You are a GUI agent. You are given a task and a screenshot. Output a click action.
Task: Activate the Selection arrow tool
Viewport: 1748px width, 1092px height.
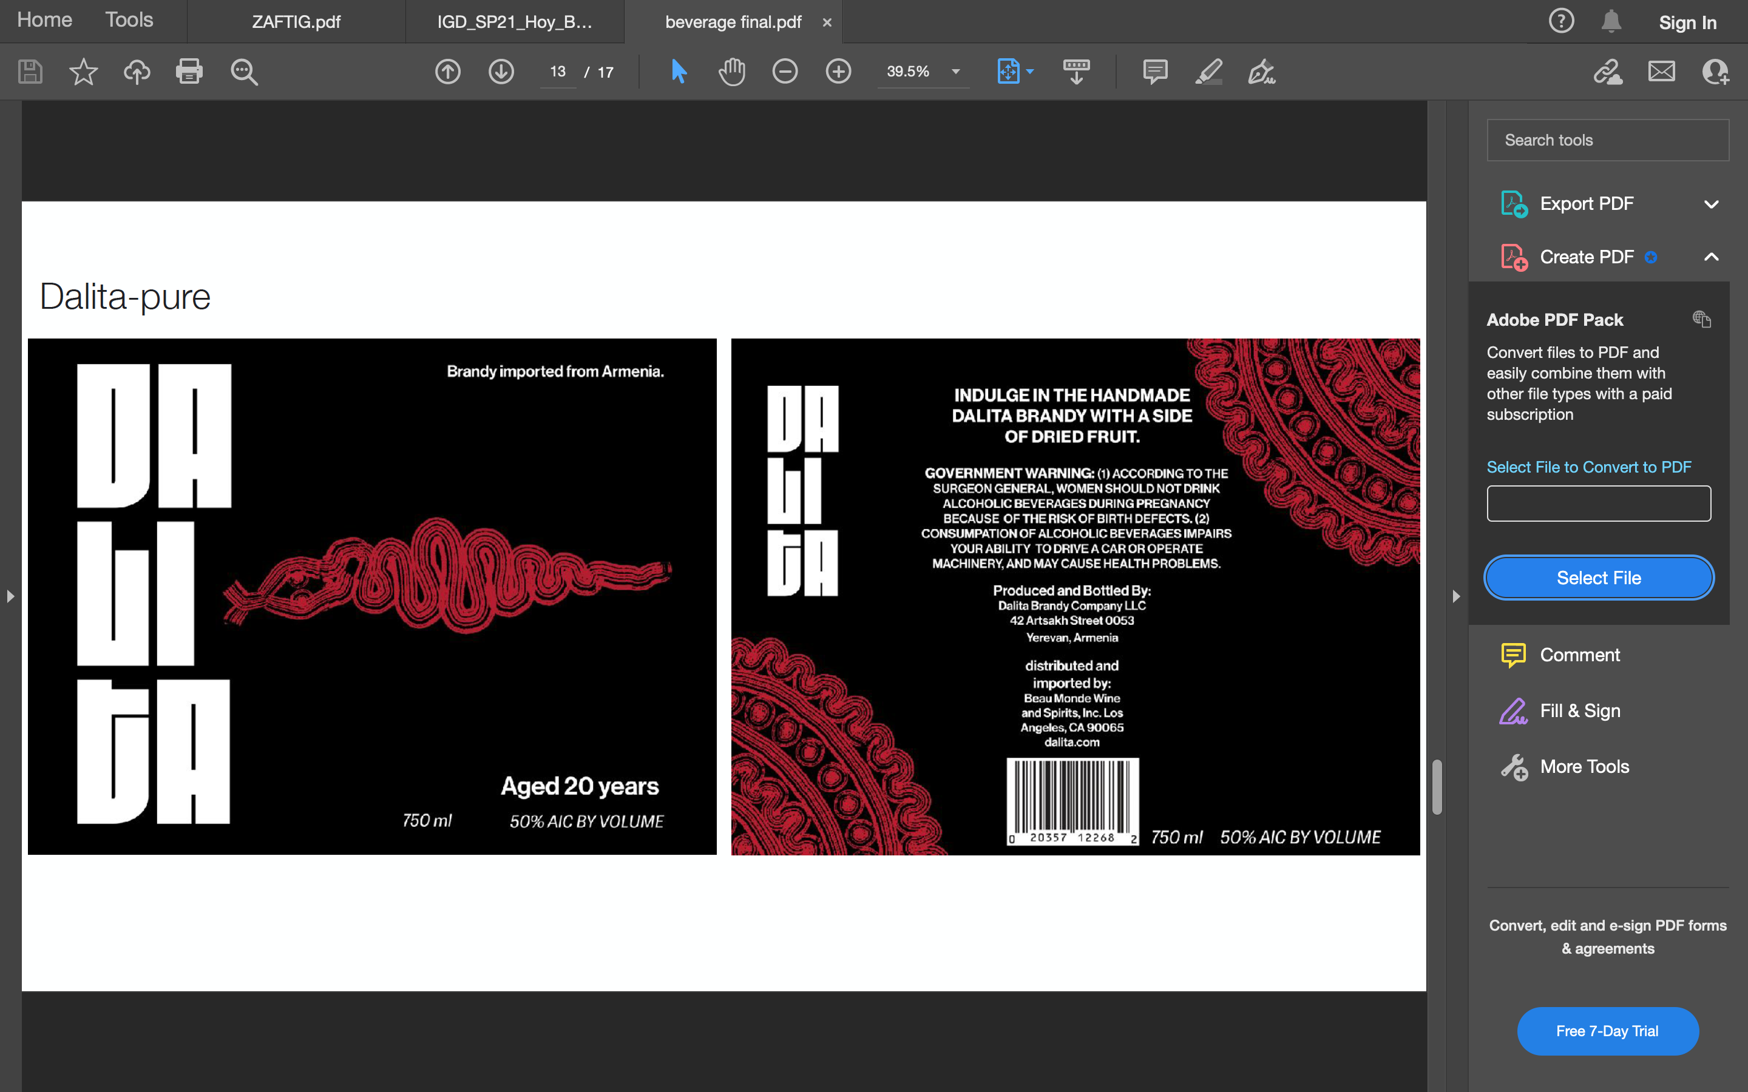click(x=678, y=72)
